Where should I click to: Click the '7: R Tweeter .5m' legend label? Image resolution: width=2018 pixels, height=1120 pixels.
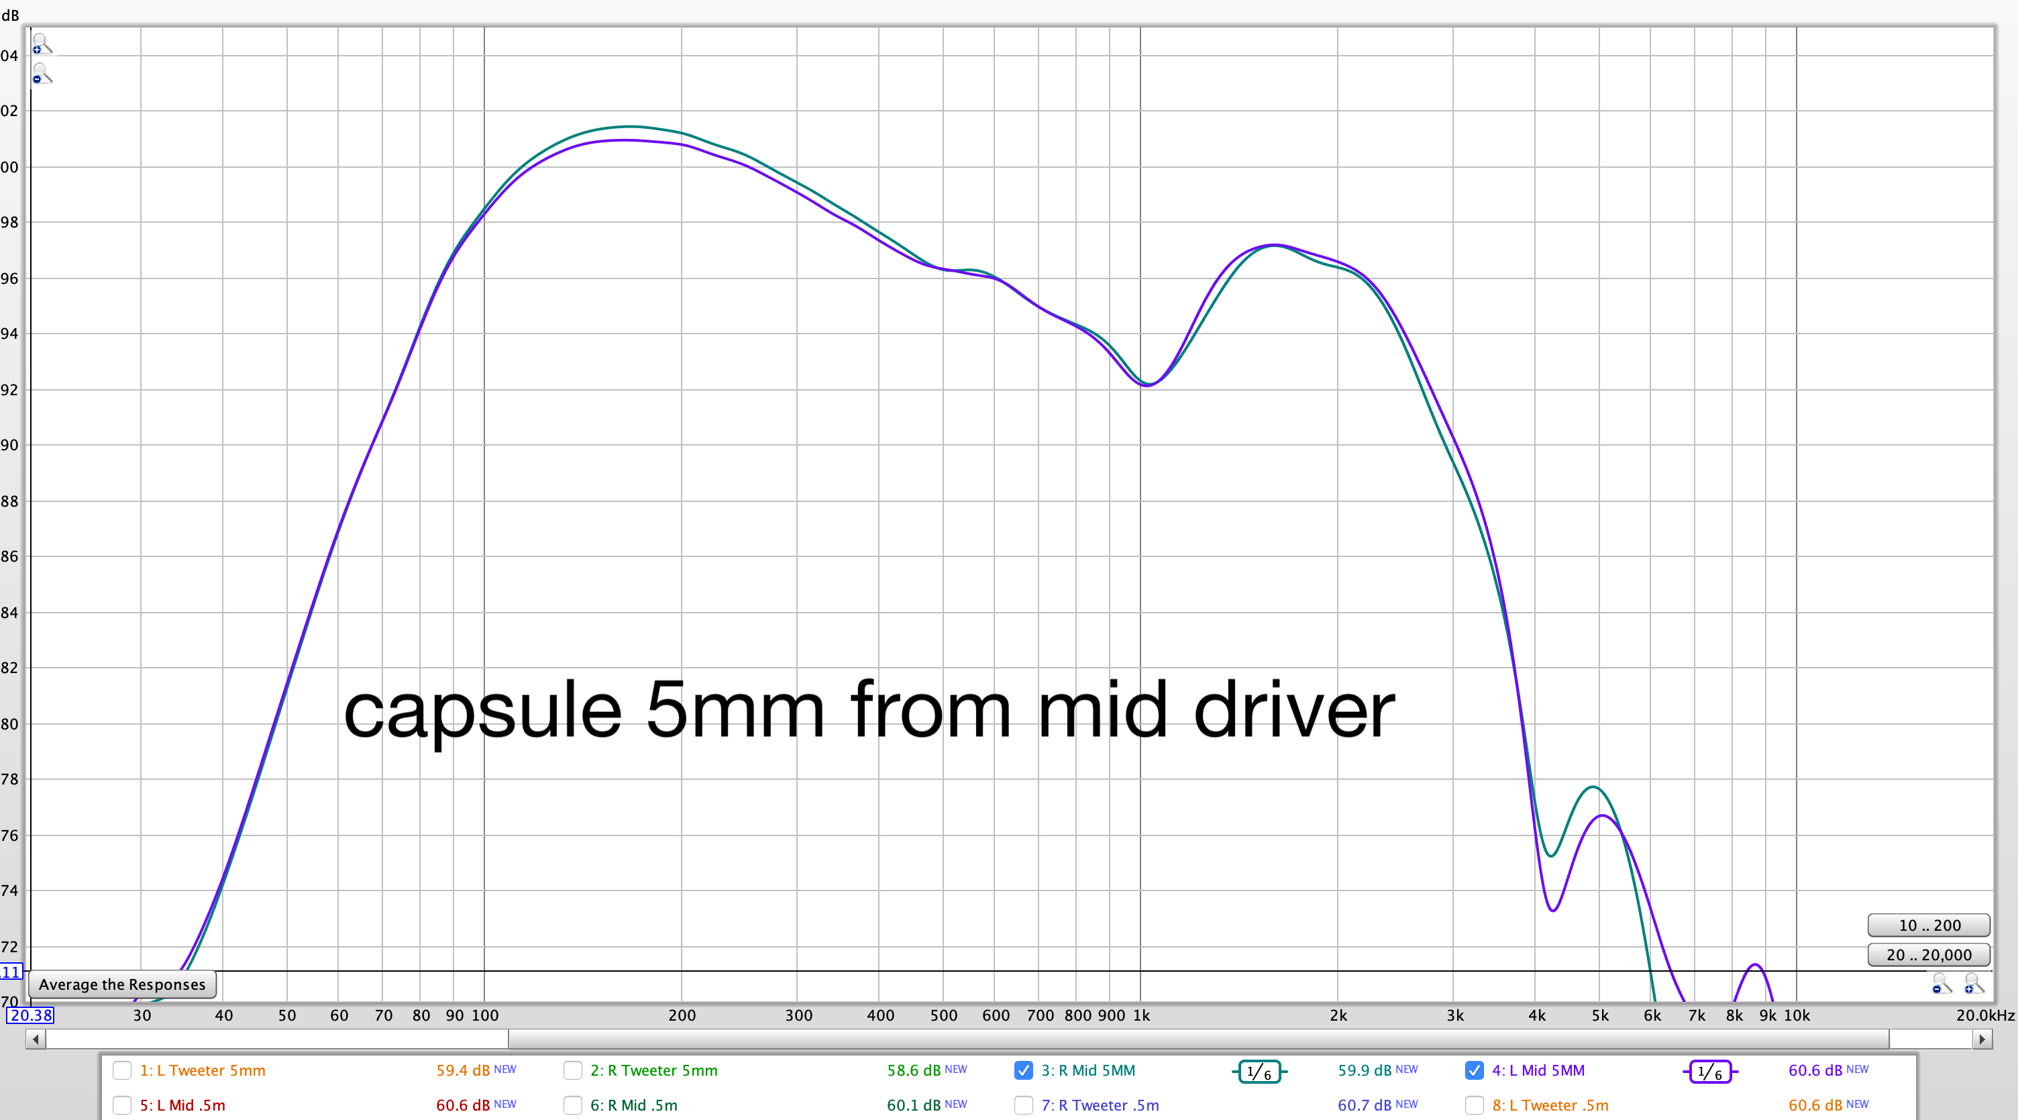[x=1100, y=1106]
